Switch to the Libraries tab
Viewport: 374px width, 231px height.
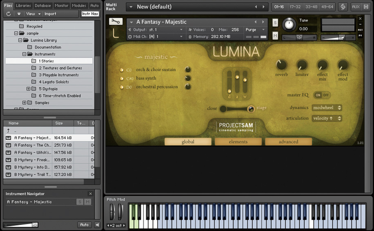(x=23, y=6)
